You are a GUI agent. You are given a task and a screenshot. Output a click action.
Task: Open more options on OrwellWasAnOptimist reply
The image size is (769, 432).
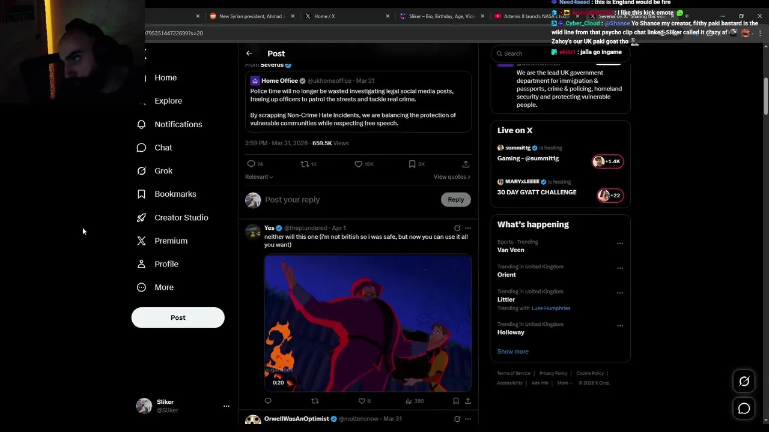[468, 419]
